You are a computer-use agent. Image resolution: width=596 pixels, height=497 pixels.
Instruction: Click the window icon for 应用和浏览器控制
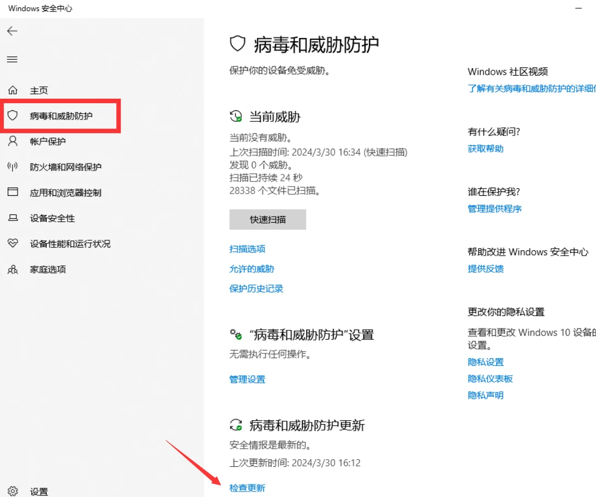(13, 192)
